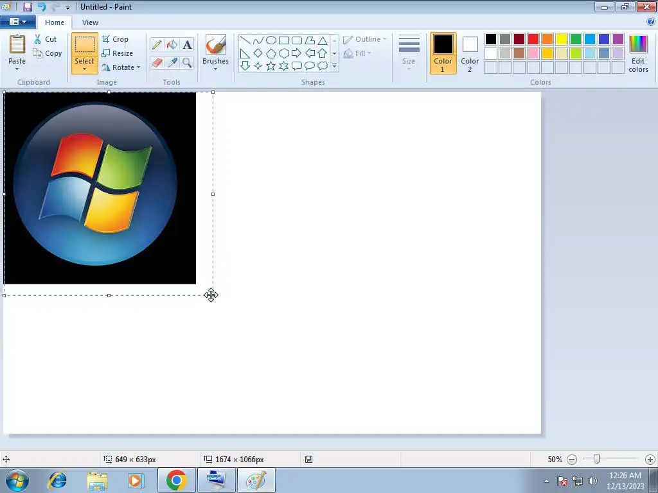Choose the Curve shape
Screen dimensions: 658x493
(258, 40)
